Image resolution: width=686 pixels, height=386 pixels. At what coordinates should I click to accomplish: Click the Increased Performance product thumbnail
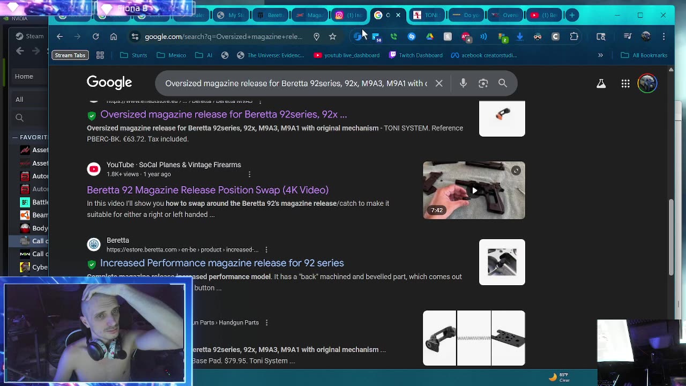coord(502,262)
